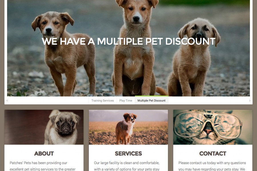257x171 pixels.
Task: Follow the SERVICES heading link
Action: 128,154
